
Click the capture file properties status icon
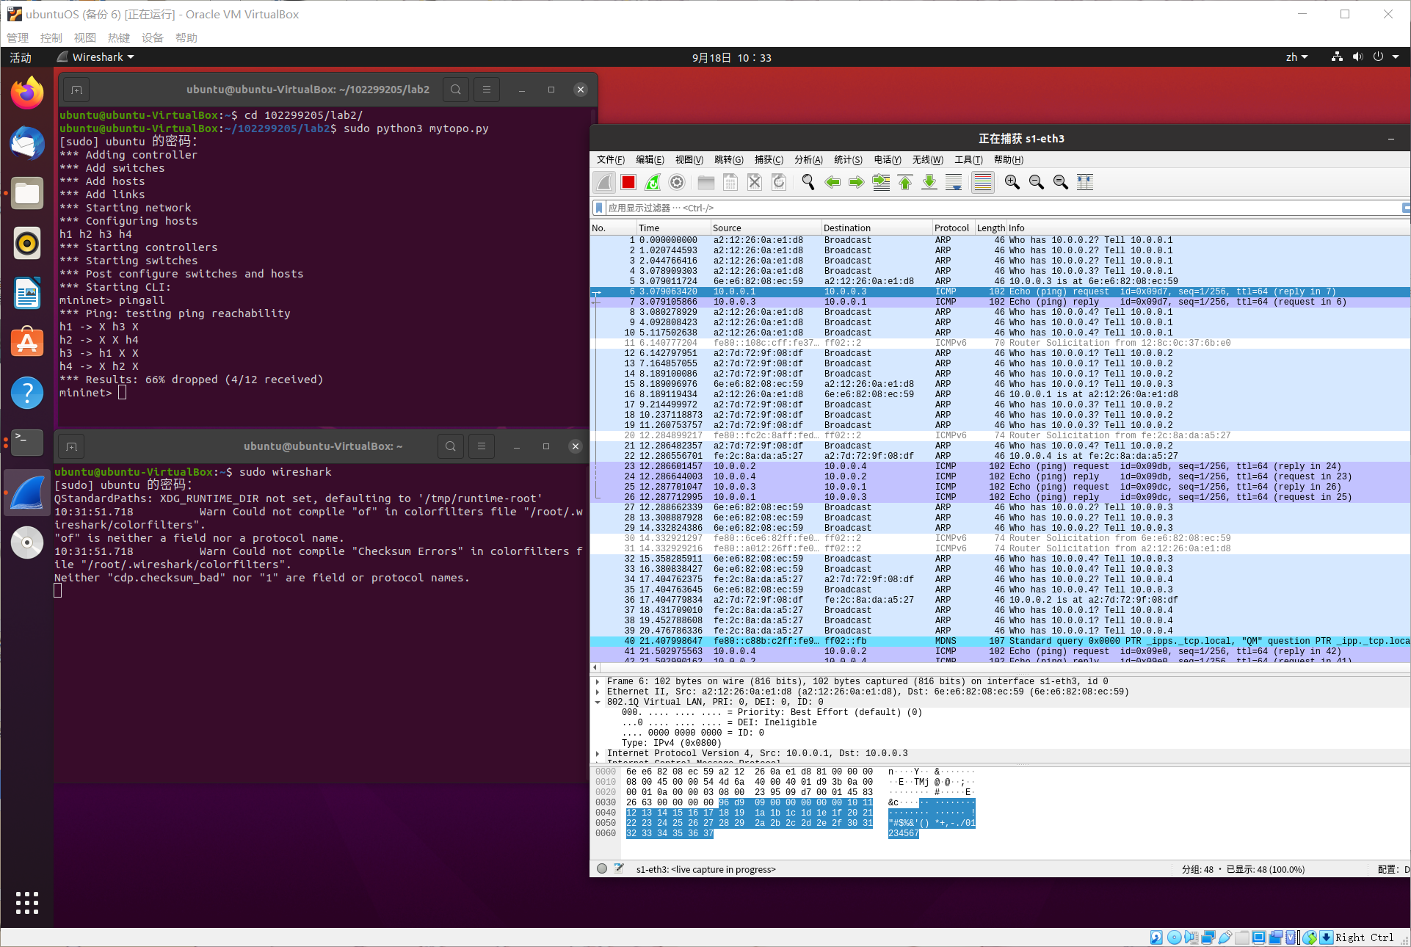tap(619, 868)
